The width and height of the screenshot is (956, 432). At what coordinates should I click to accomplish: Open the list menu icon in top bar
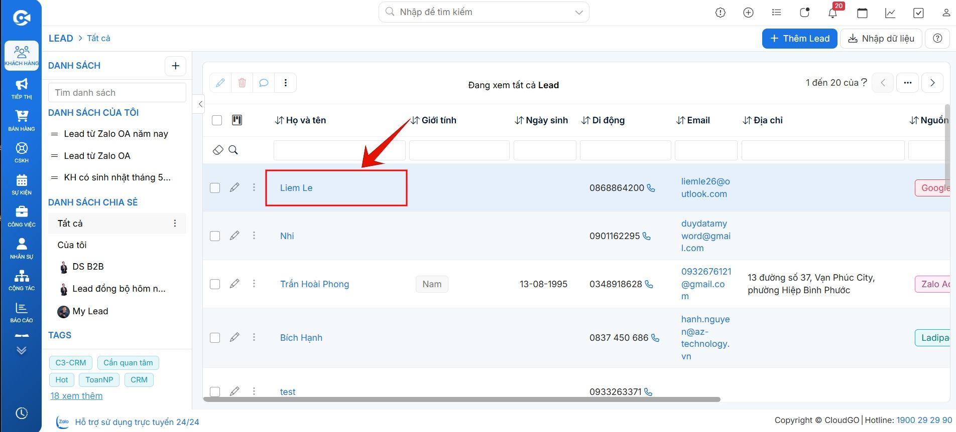pyautogui.click(x=777, y=13)
